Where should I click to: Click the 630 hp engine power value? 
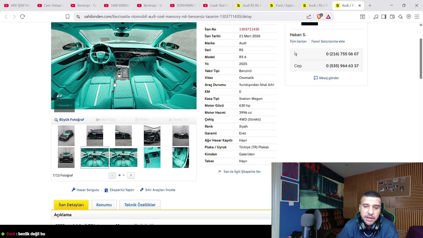(245, 106)
